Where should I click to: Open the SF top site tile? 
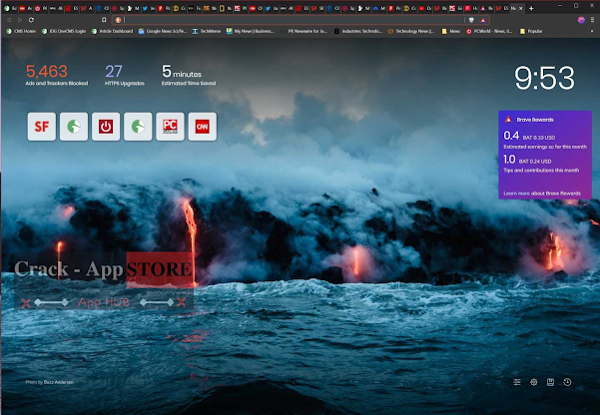coord(42,127)
